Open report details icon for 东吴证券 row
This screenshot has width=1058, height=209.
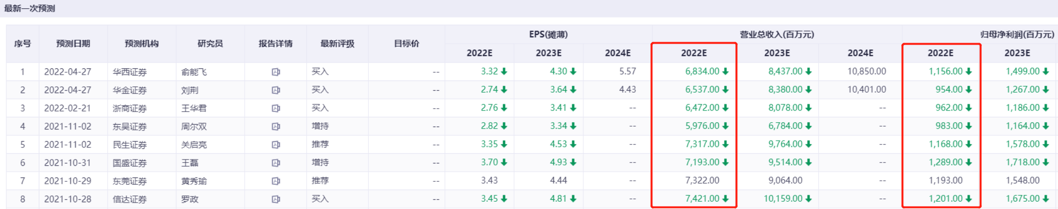(276, 127)
